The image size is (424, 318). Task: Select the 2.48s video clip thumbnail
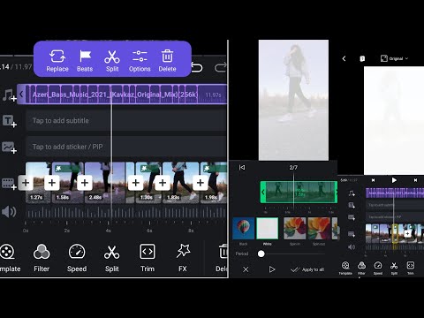pos(109,183)
